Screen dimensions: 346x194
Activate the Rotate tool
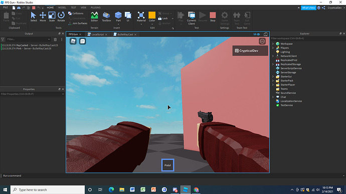(x=61, y=16)
